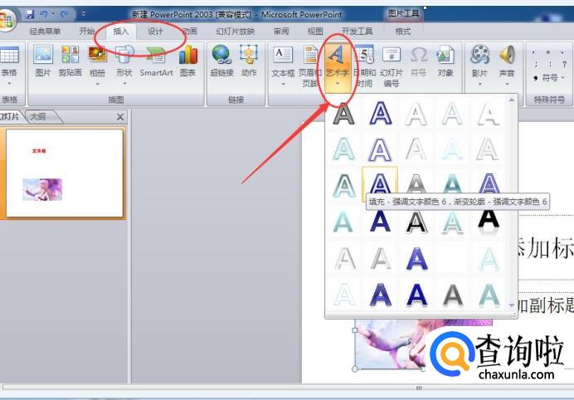This screenshot has height=400, width=574.
Task: Expand the 相册 dropdown arrow
Action: (x=97, y=84)
